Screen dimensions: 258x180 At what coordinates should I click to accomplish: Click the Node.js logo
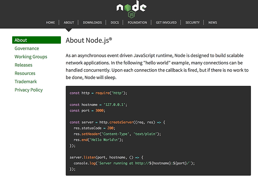tap(131, 9)
